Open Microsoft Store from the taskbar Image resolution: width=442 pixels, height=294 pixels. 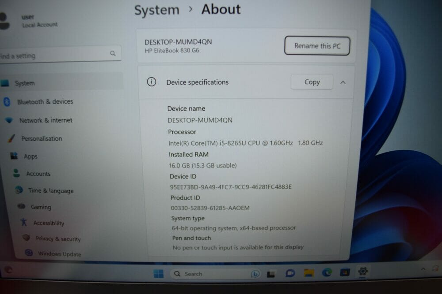coord(345,272)
